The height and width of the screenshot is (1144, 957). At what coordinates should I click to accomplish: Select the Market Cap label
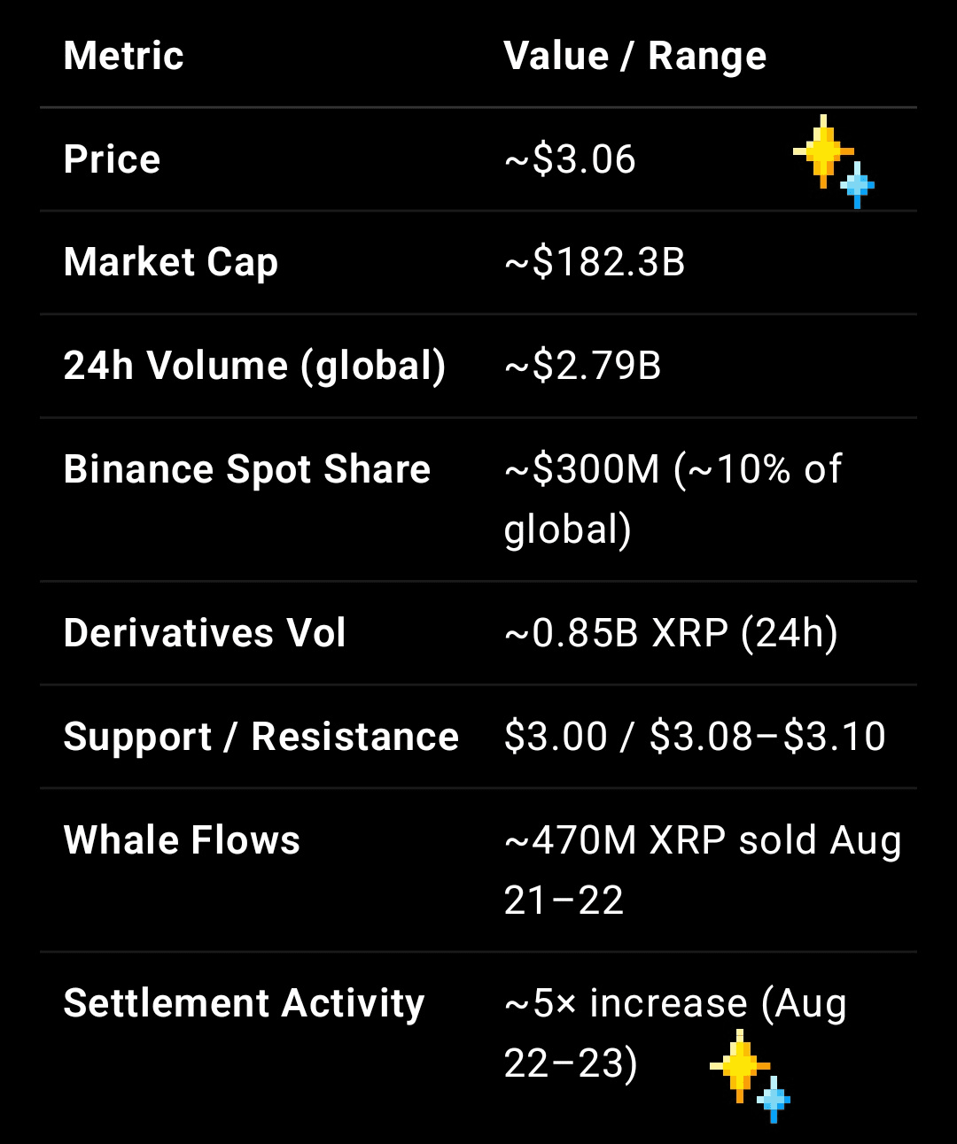[171, 263]
